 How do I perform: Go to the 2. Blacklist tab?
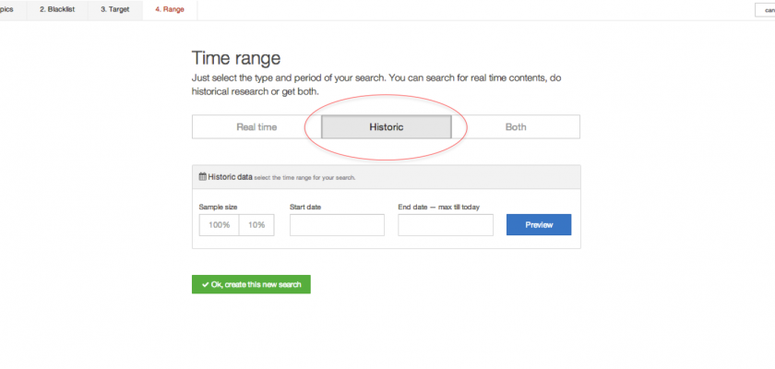(x=58, y=9)
